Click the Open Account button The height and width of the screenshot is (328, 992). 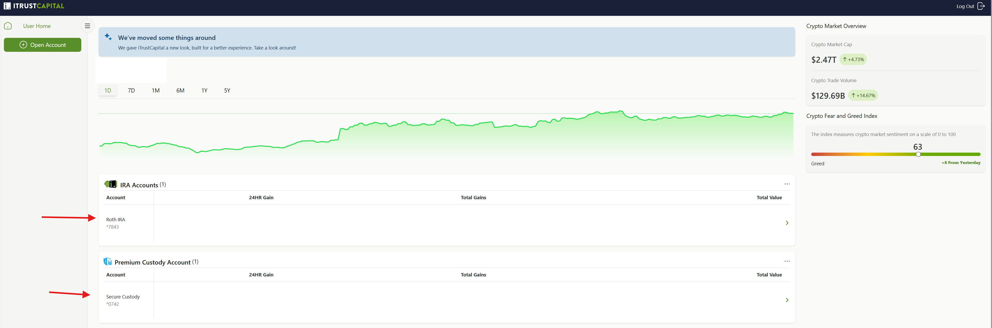42,45
